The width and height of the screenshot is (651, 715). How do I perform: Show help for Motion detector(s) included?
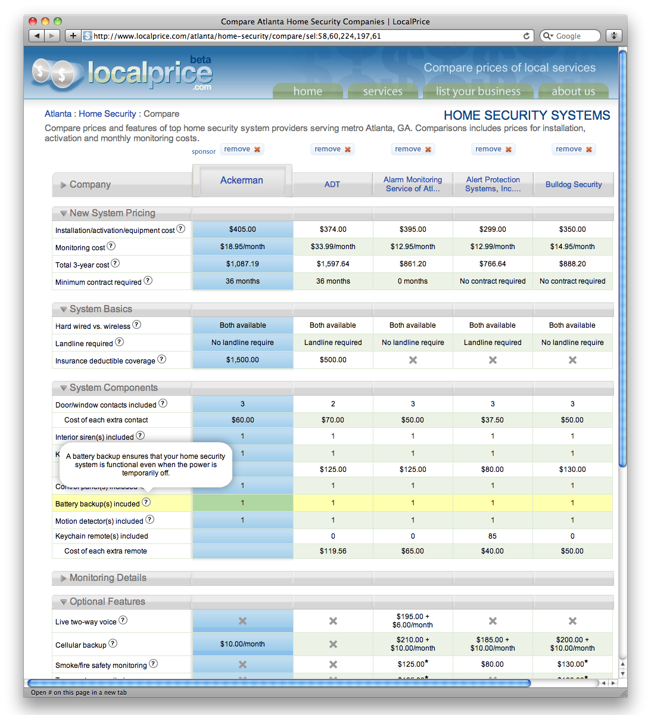point(150,520)
